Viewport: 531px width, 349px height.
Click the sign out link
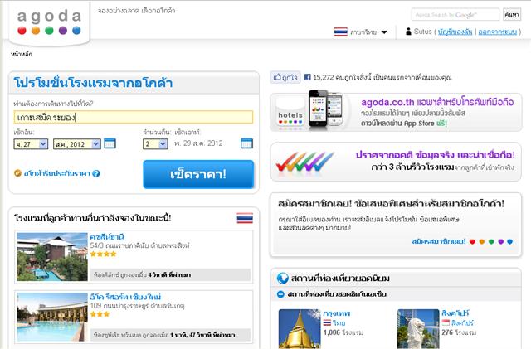(498, 32)
